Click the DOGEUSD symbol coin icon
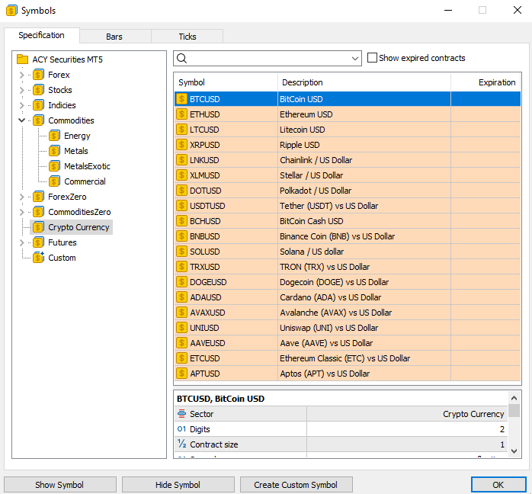Viewport: 532px width, 494px height. click(x=182, y=282)
